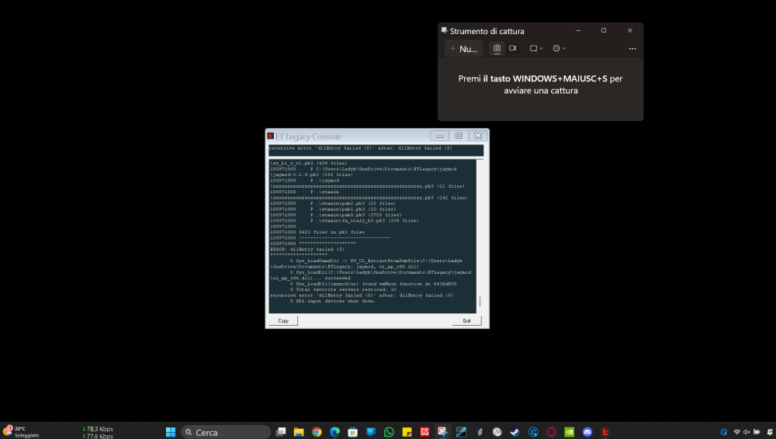The height and width of the screenshot is (439, 776).
Task: Open Discord from the taskbar
Action: pos(587,432)
